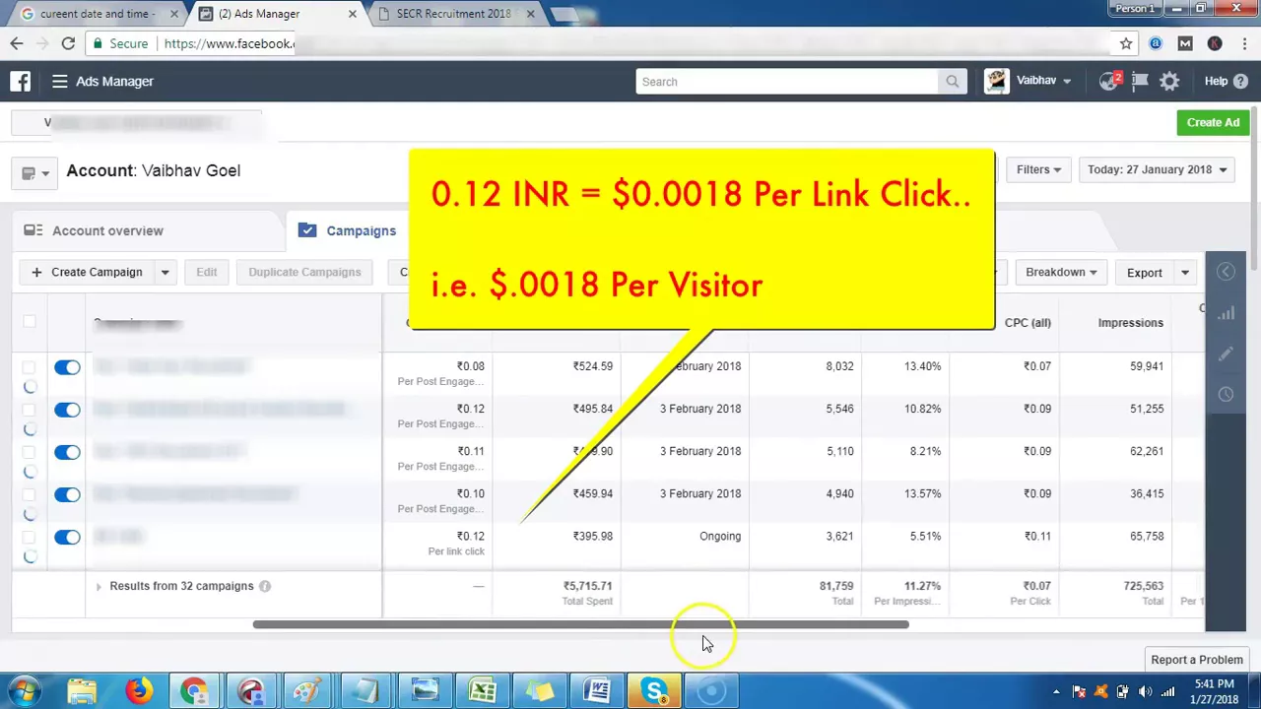Screen dimensions: 1261x709
Task: Switch to the Campaigns tab
Action: click(348, 230)
